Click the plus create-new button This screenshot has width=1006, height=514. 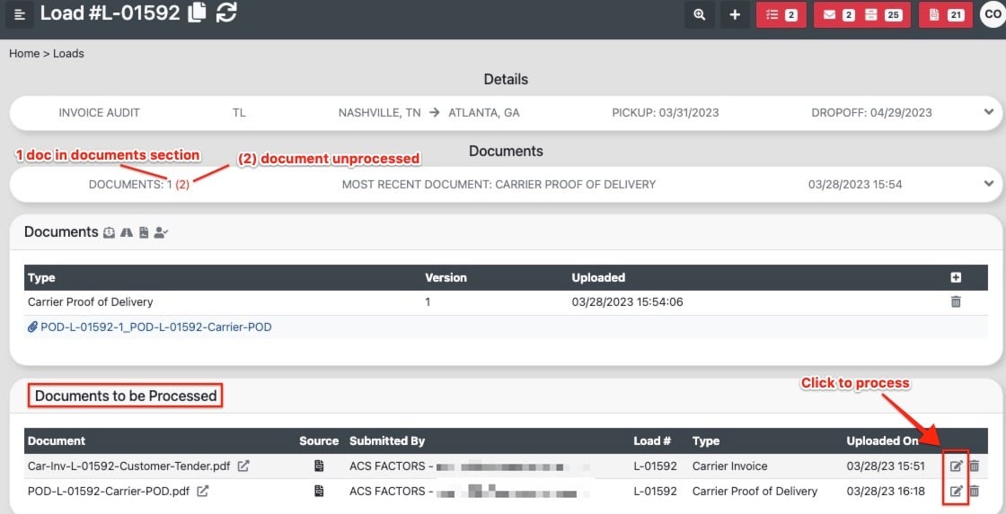pyautogui.click(x=736, y=14)
